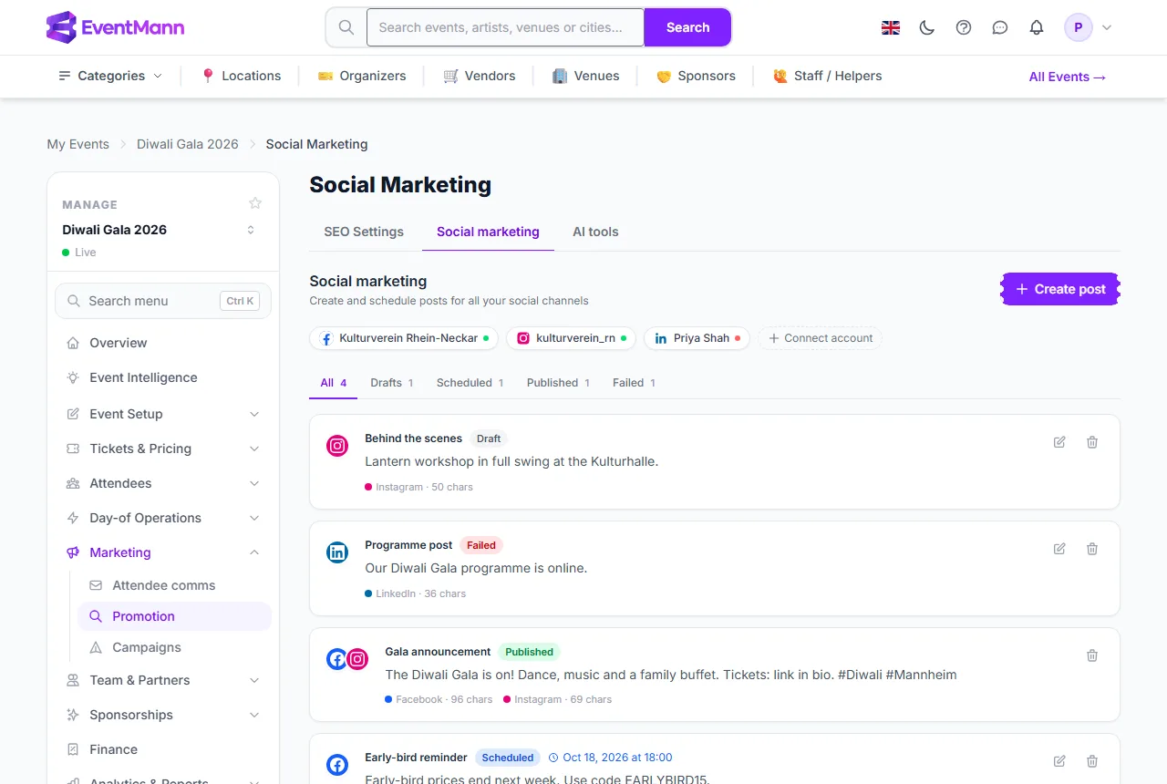Select the Kulturverein Rhein-Neckar Facebook account
1167x784 pixels.
pyautogui.click(x=404, y=338)
